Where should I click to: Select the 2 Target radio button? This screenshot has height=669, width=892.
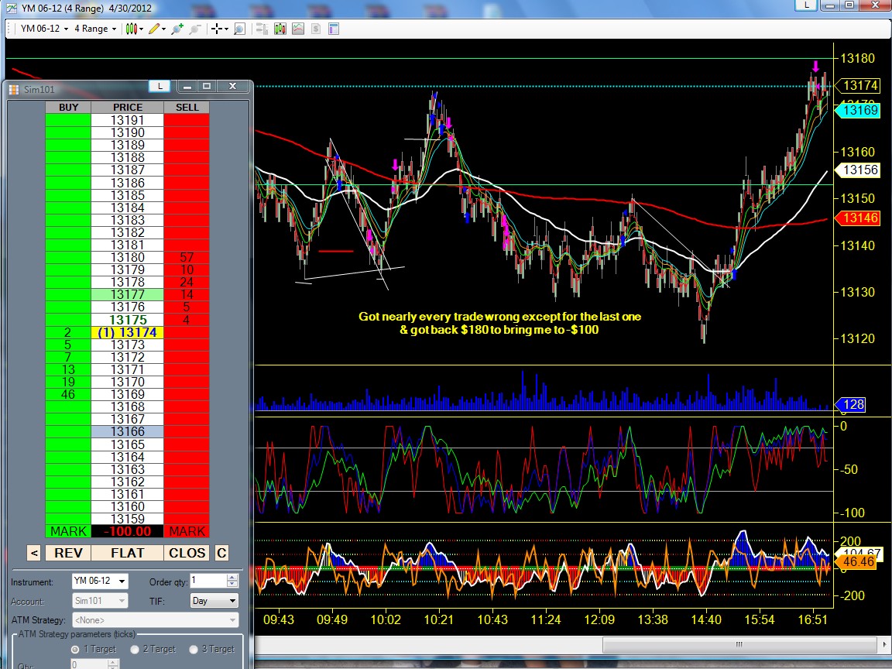[135, 649]
